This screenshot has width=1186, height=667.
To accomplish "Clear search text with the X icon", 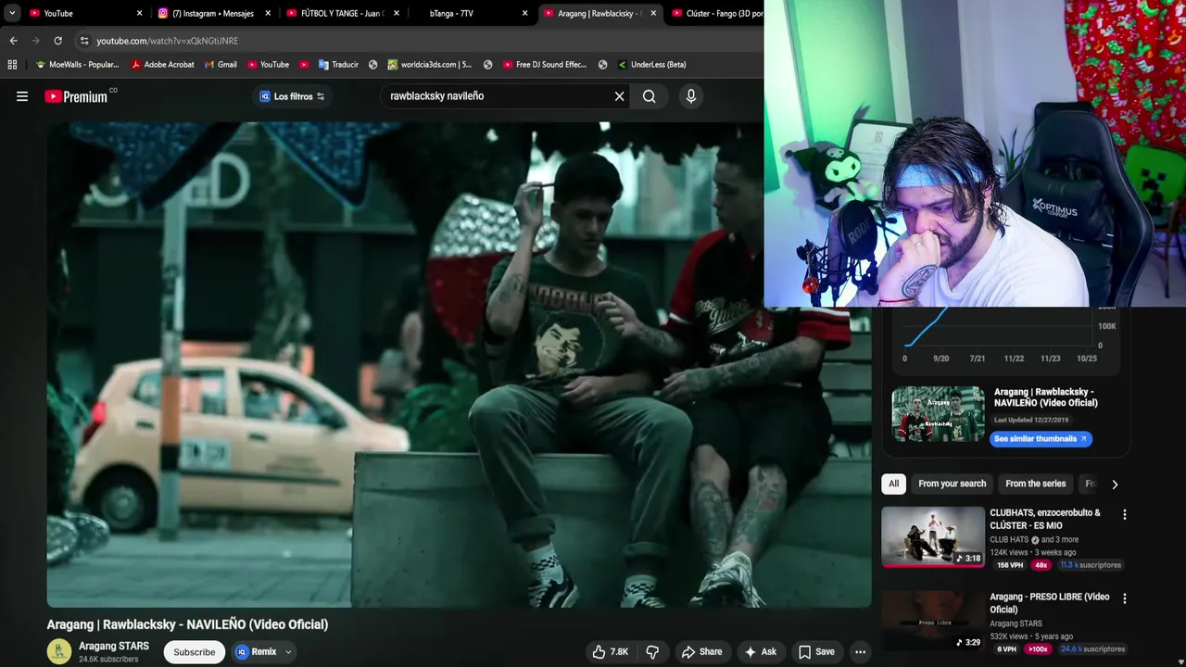I will 620,96.
